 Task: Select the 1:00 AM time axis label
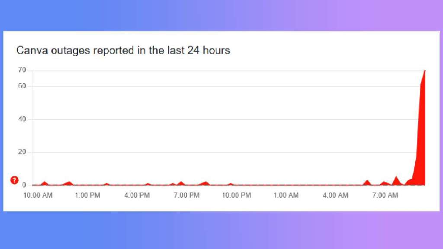[286, 195]
